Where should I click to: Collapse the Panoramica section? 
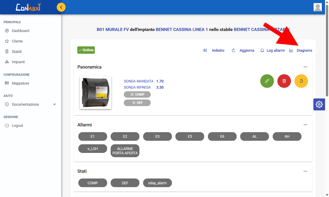(x=305, y=67)
